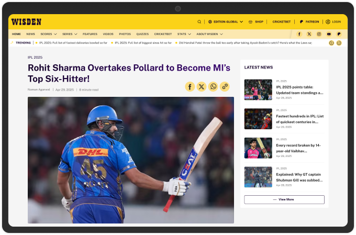Open Cricketbet in navigation bar
Viewport: 356px width, 235px height.
coord(163,34)
